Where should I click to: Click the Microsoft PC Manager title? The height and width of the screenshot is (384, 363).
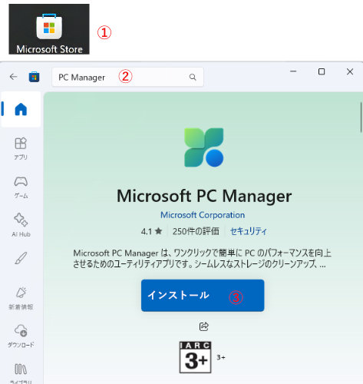pos(204,196)
